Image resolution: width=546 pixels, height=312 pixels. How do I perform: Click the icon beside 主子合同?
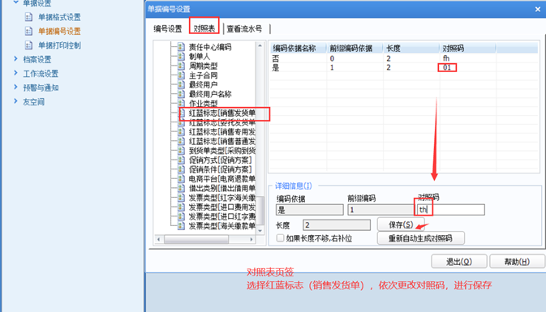coord(181,75)
